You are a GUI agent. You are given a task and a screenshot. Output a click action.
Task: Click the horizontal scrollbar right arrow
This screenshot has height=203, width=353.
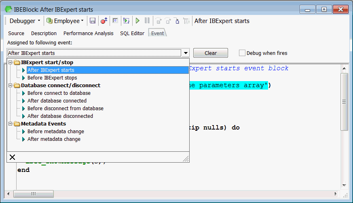pyautogui.click(x=336, y=194)
